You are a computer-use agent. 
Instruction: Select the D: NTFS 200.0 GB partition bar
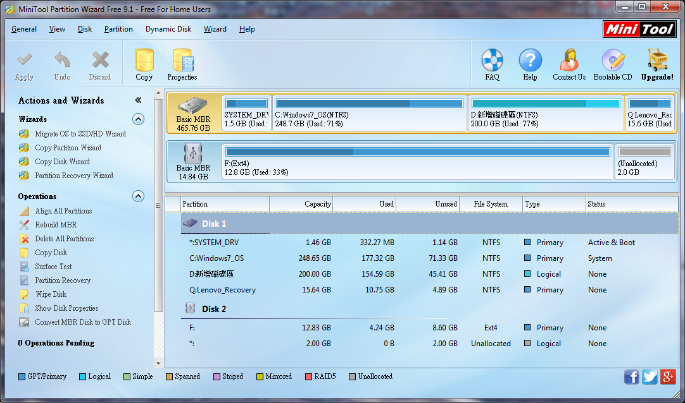coord(546,113)
